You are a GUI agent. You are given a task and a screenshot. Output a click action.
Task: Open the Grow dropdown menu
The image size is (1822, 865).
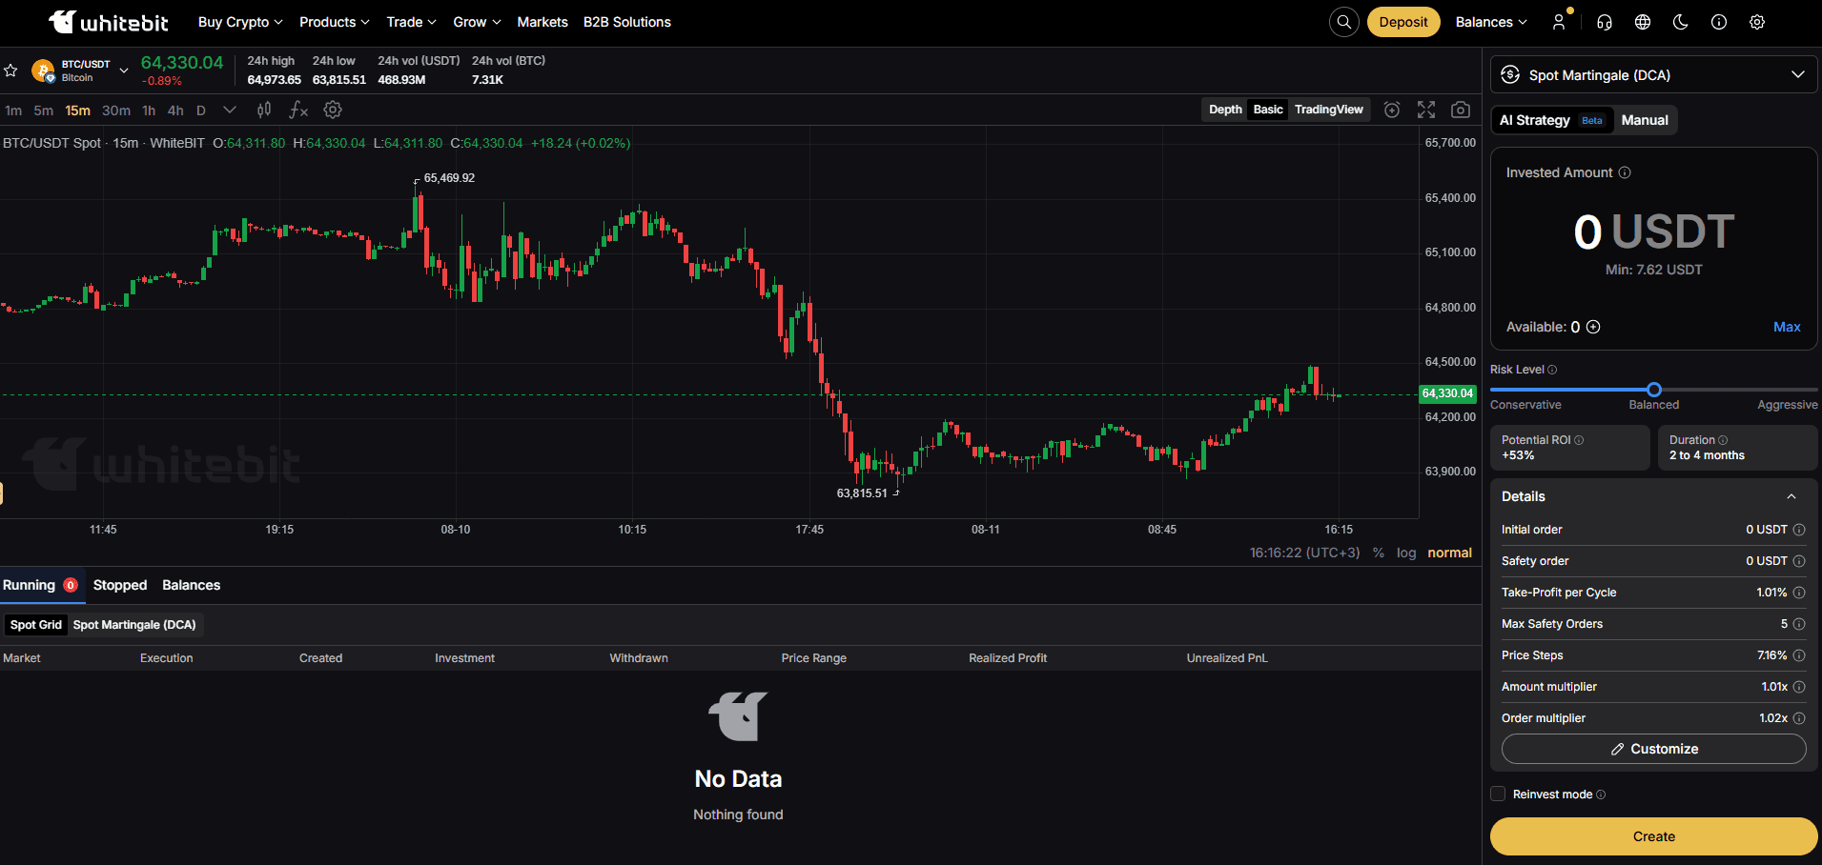coord(477,22)
